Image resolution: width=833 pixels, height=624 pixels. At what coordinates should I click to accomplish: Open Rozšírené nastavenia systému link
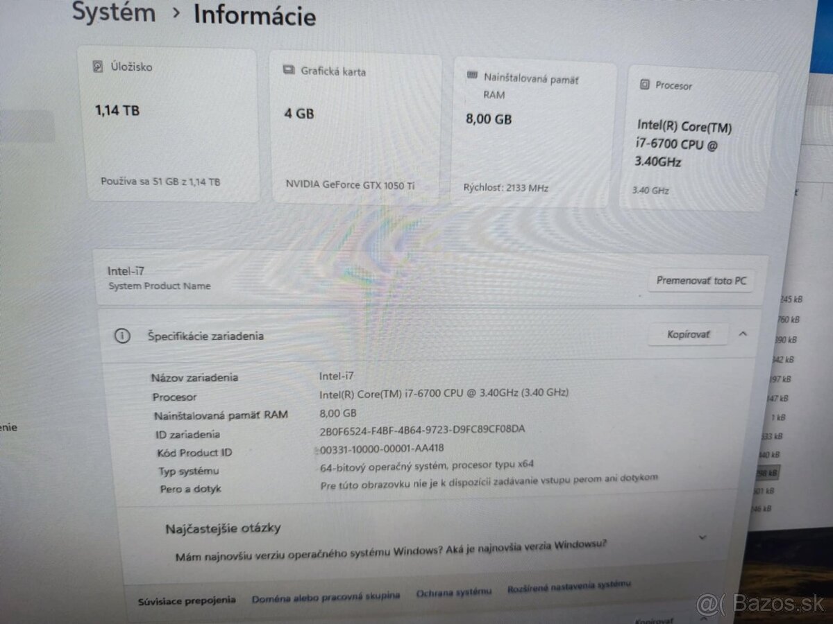tap(569, 587)
